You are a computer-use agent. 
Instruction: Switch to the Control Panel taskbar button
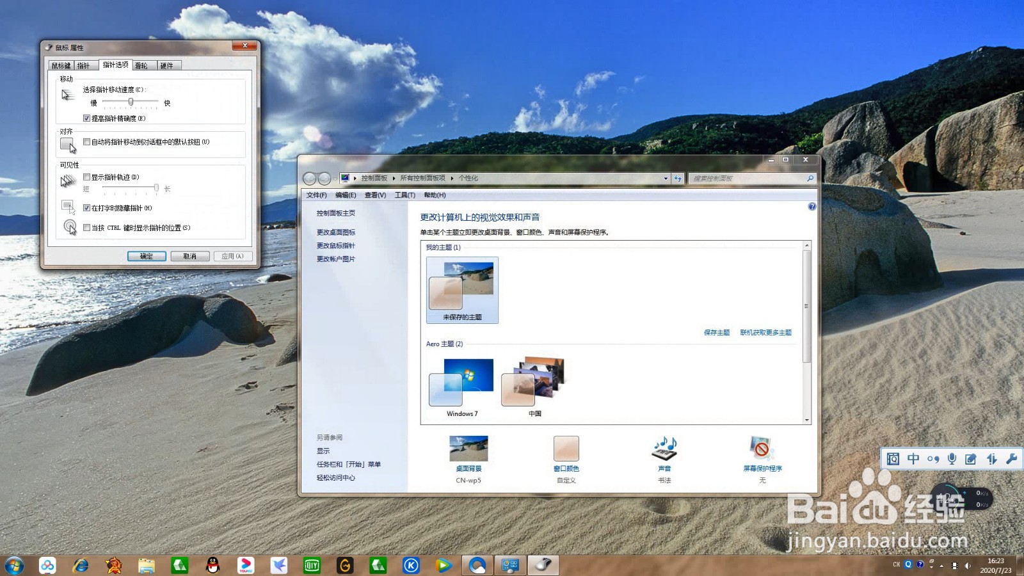click(510, 565)
